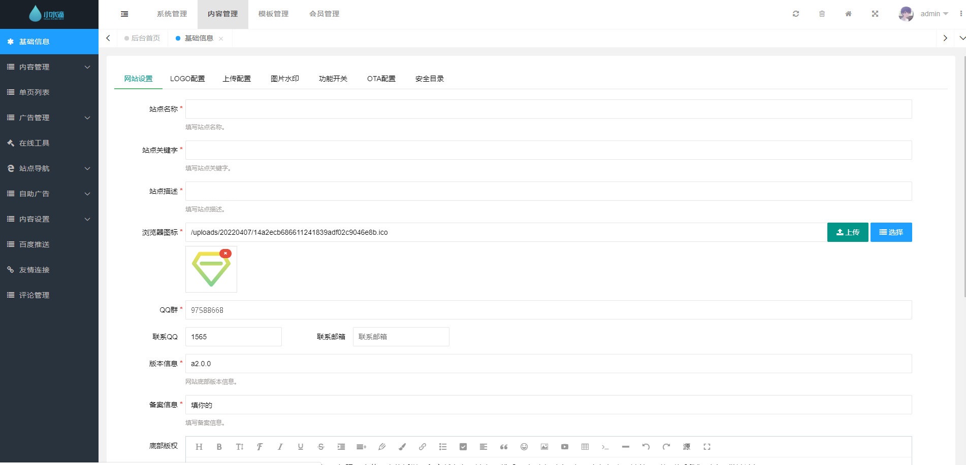Open the home icon in header

point(848,14)
